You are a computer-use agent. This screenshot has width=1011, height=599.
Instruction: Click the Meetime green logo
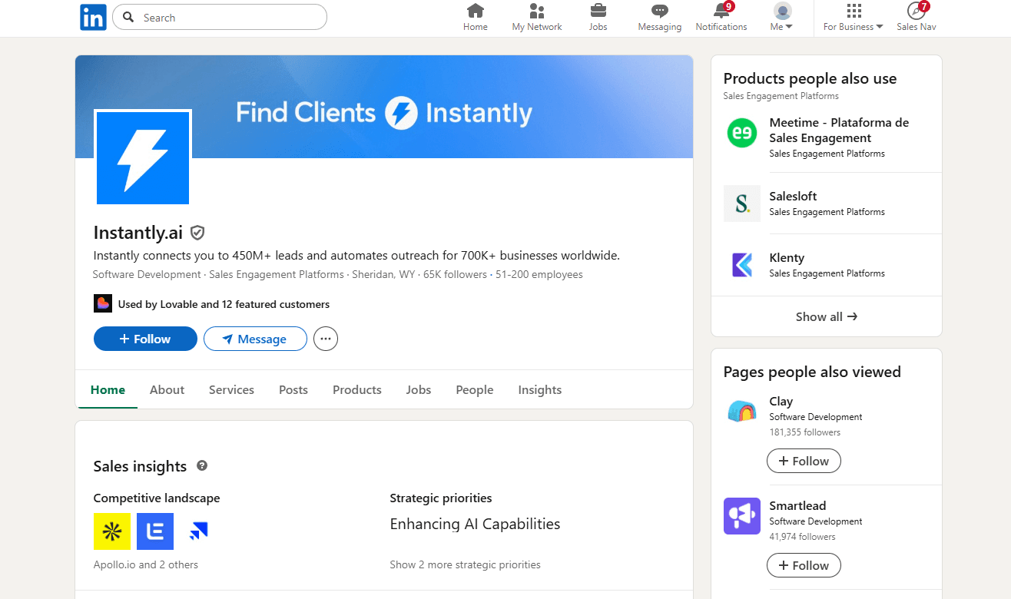742,133
